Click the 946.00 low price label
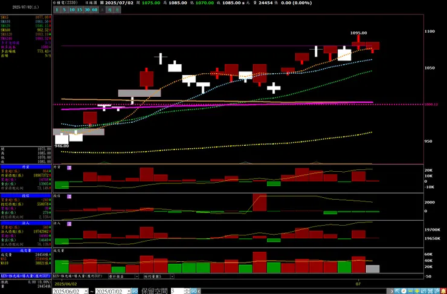 pos(62,146)
